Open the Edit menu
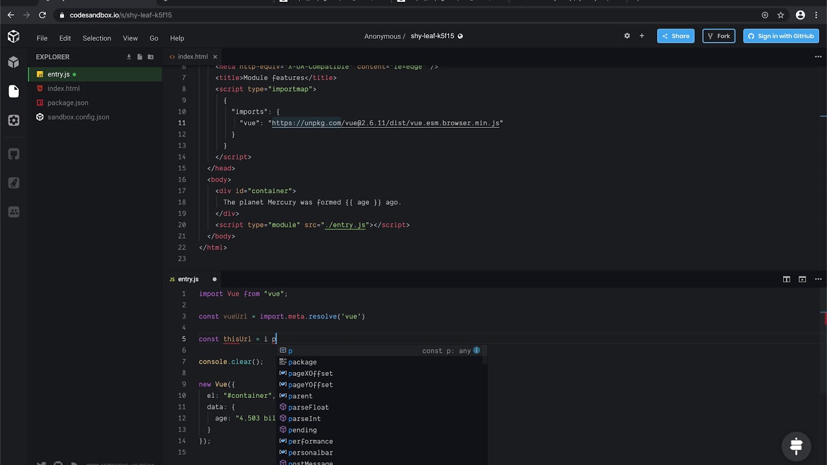 (65, 38)
